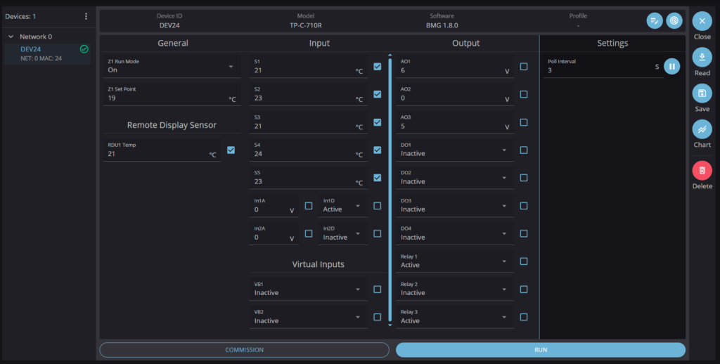Image resolution: width=720 pixels, height=364 pixels.
Task: Check the DO3 output checkbox
Action: [523, 206]
